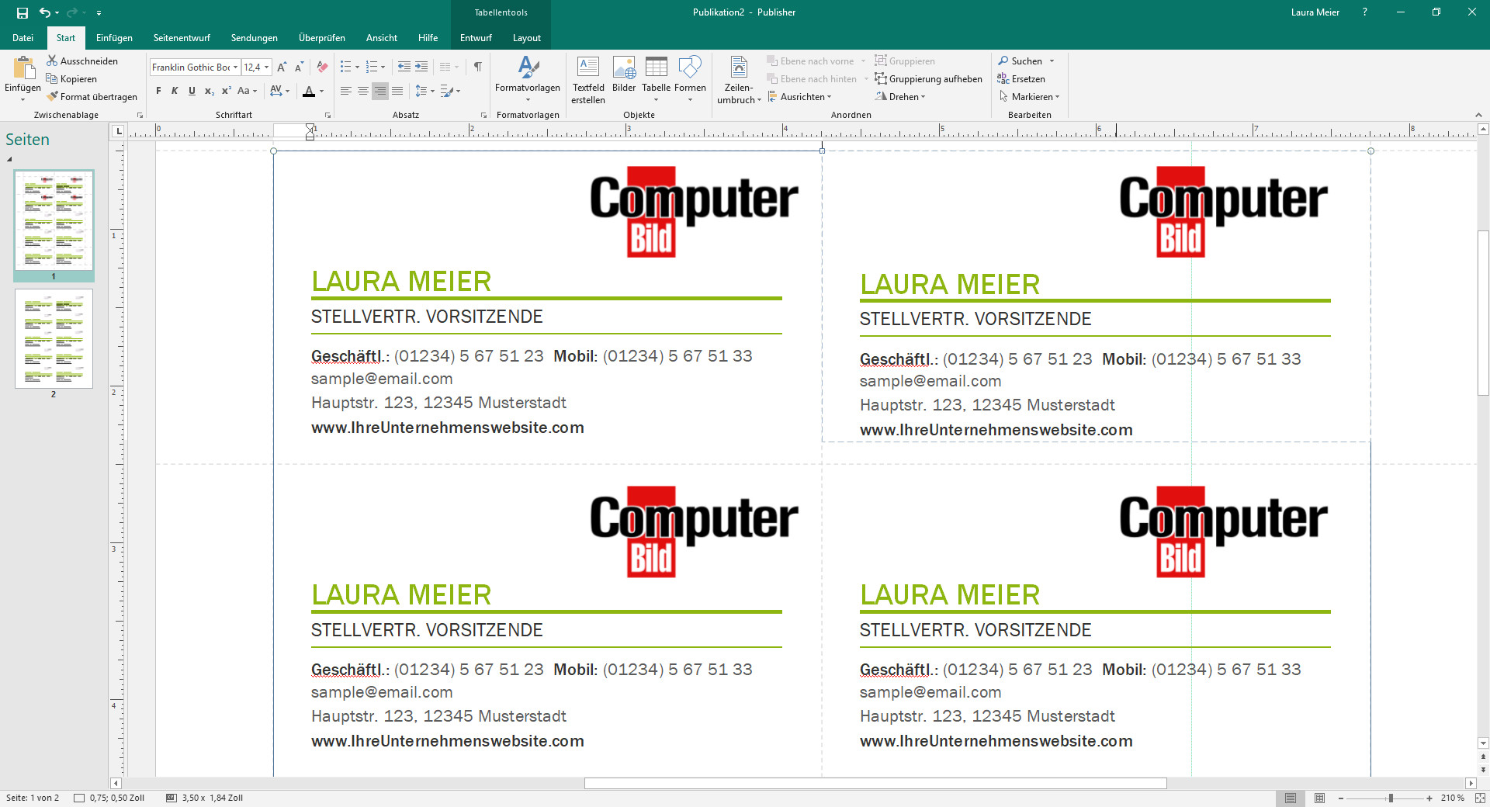This screenshot has height=807, width=1490.
Task: Zoom out with the minus button
Action: [1340, 798]
